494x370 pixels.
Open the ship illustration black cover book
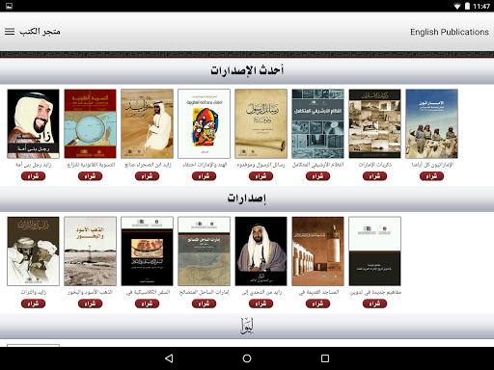[x=147, y=251]
